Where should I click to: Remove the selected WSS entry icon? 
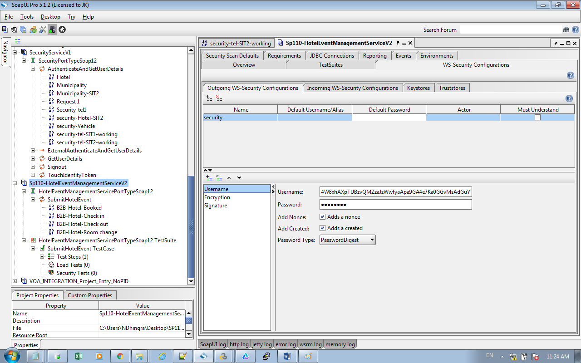(x=219, y=178)
